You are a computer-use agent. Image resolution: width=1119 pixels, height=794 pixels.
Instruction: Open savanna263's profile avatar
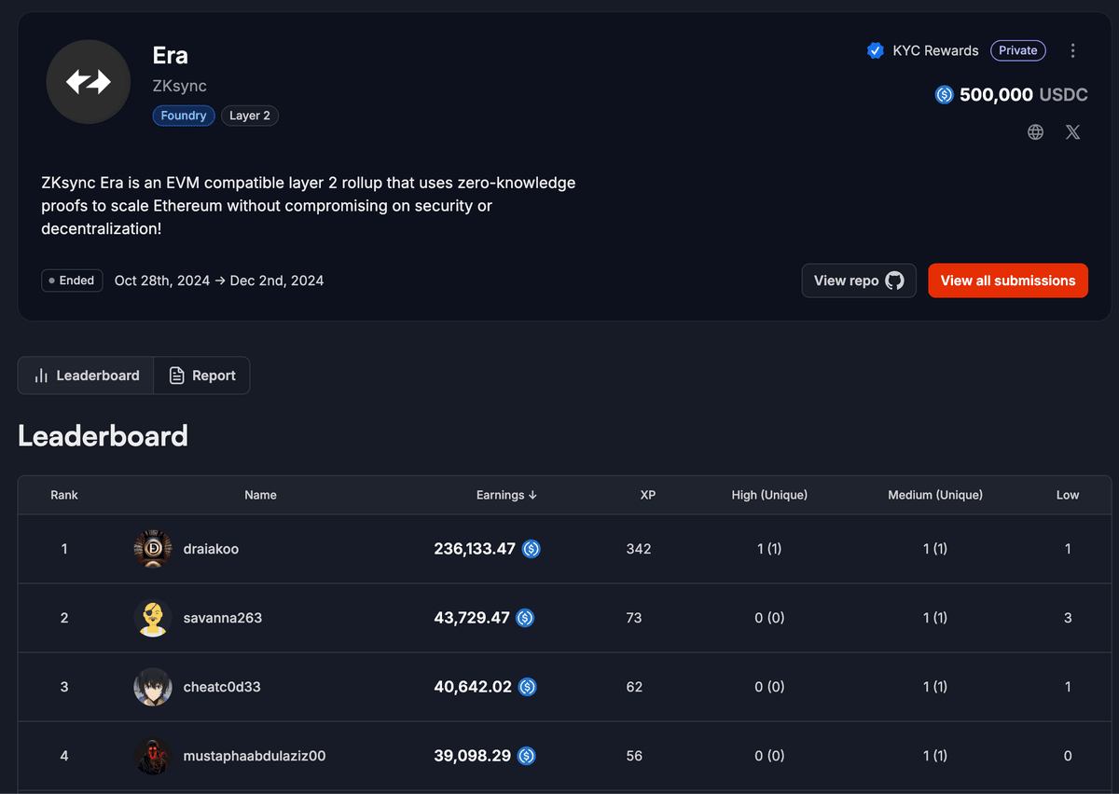[152, 618]
